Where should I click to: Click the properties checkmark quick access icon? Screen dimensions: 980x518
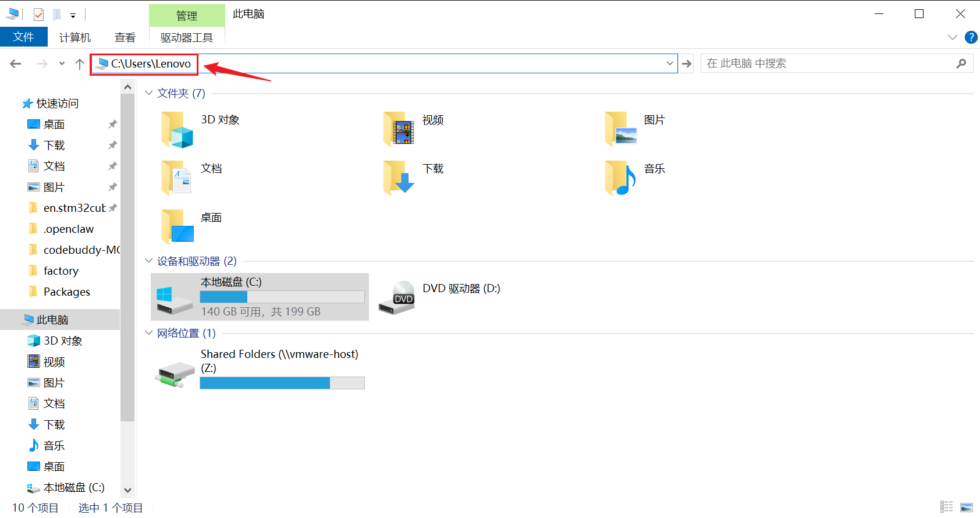(x=38, y=14)
